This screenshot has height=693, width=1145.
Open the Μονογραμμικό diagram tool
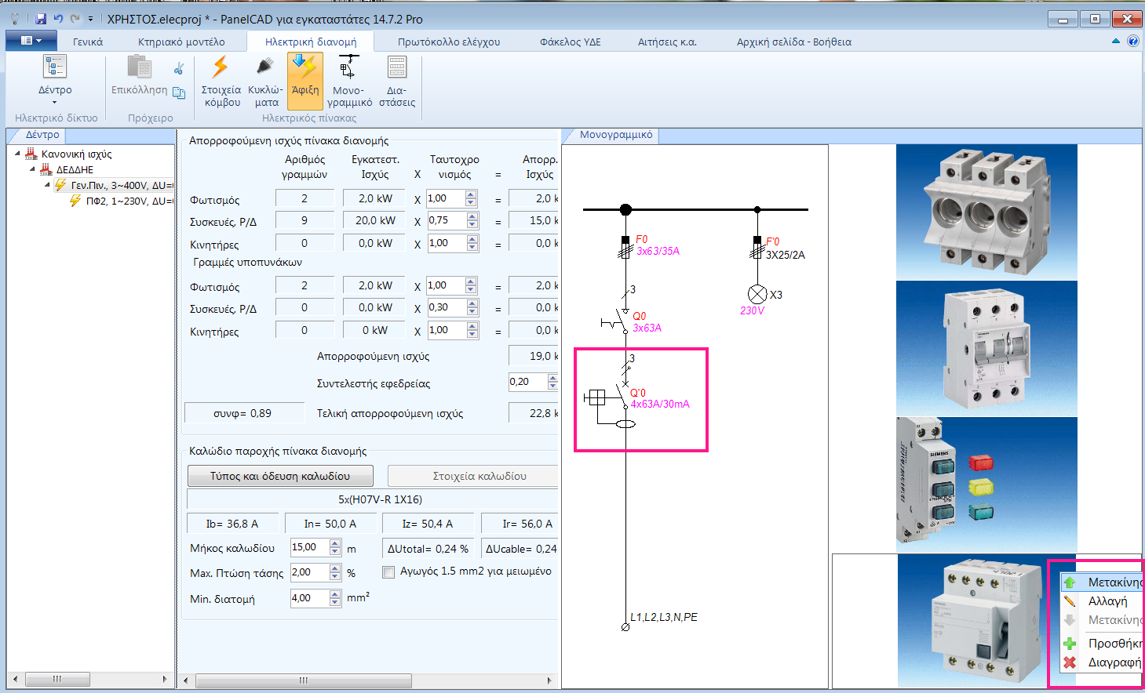click(x=349, y=68)
